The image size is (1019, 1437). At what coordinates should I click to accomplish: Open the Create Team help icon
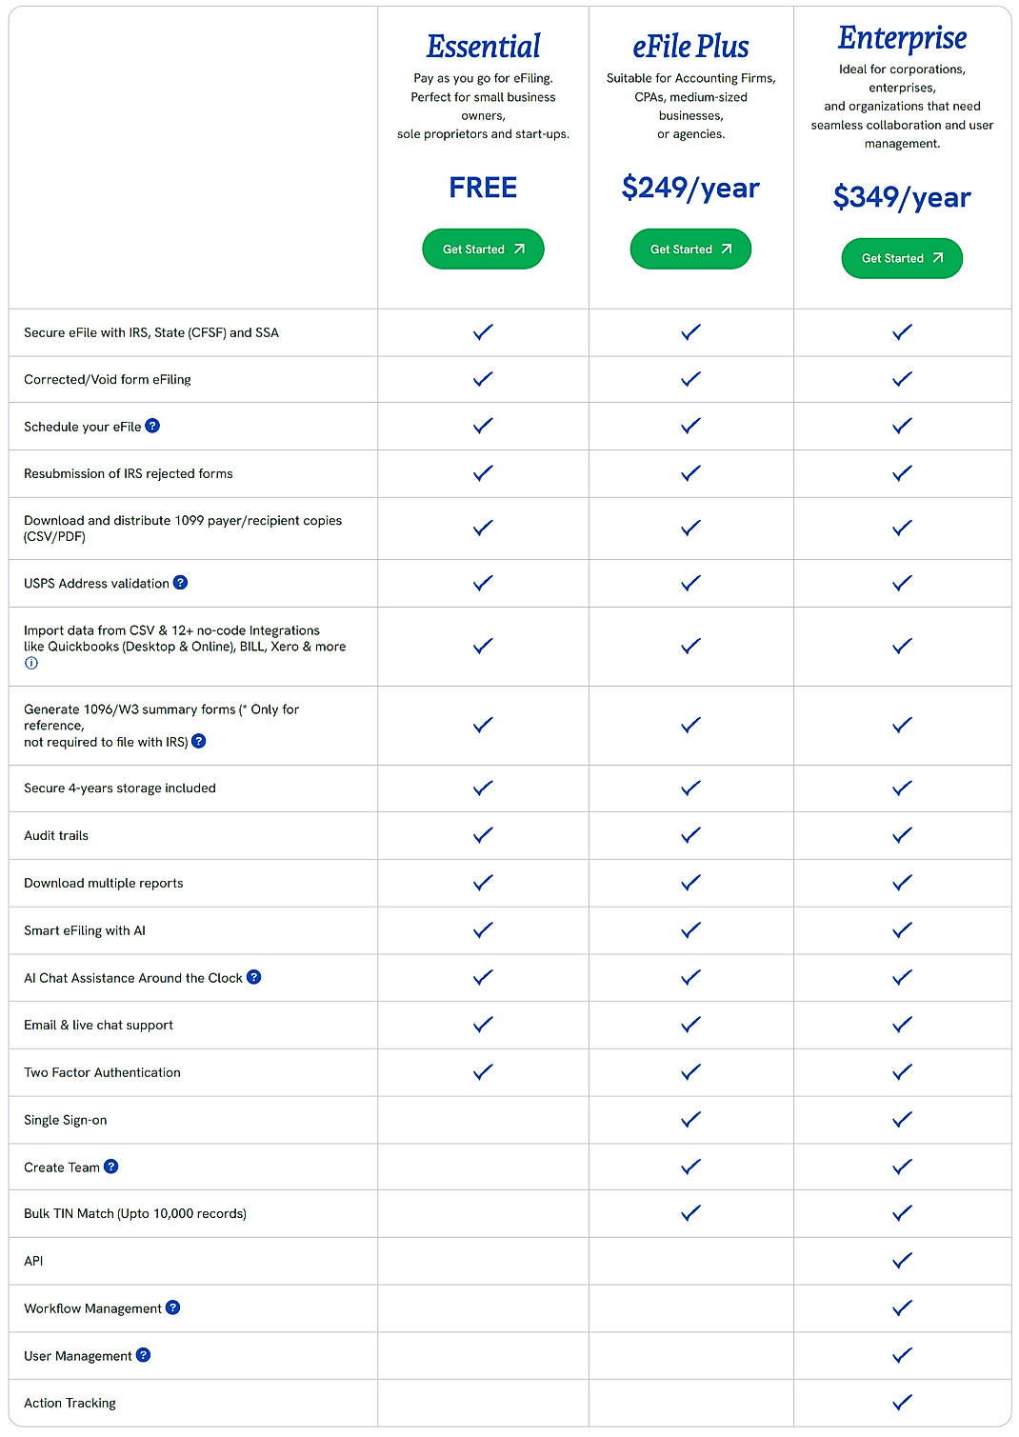[112, 1166]
